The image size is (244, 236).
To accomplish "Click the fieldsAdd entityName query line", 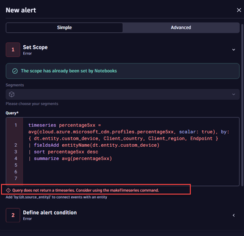I will 94,145.
